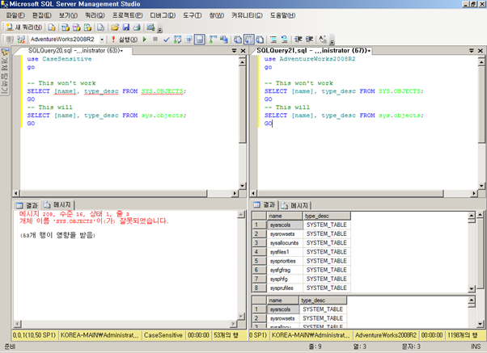This screenshot has width=487, height=353.
Task: Open the Debug (디버그) menu
Action: point(163,15)
